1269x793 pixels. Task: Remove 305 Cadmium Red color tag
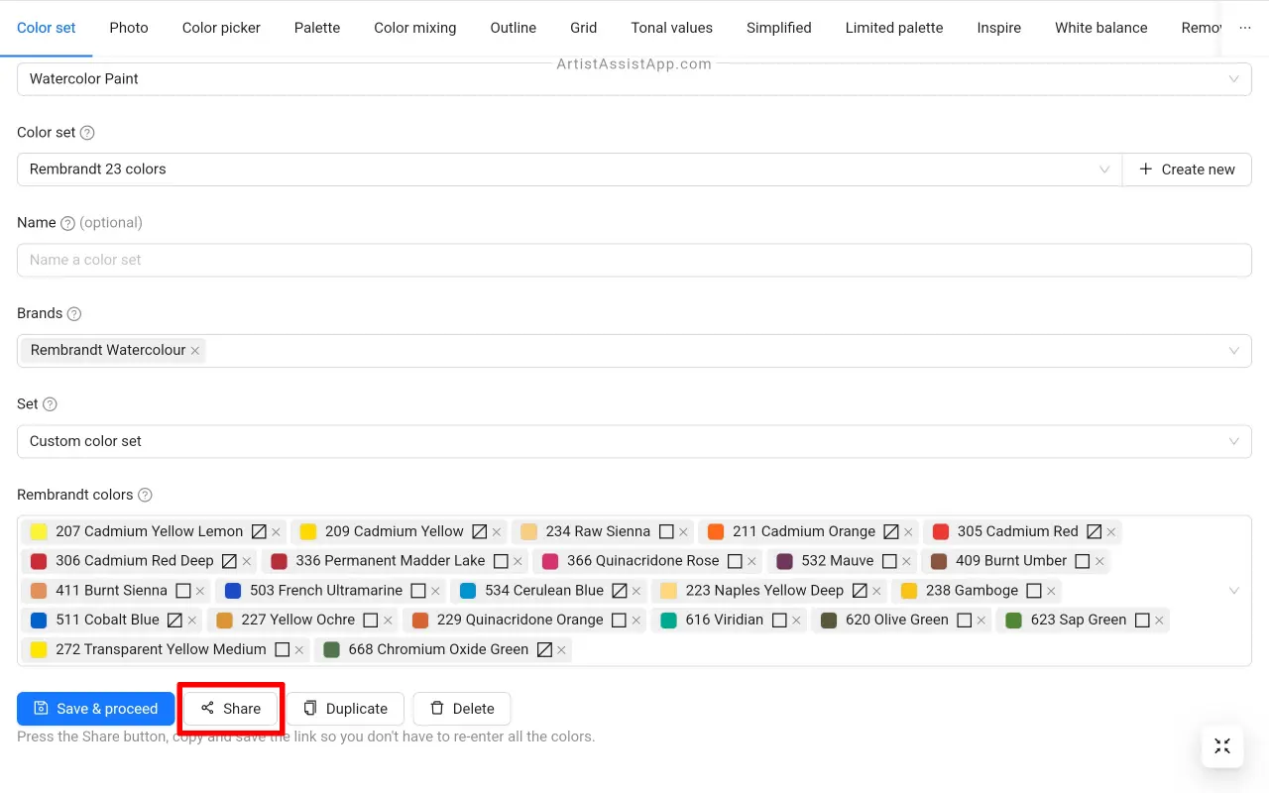pos(1111,532)
